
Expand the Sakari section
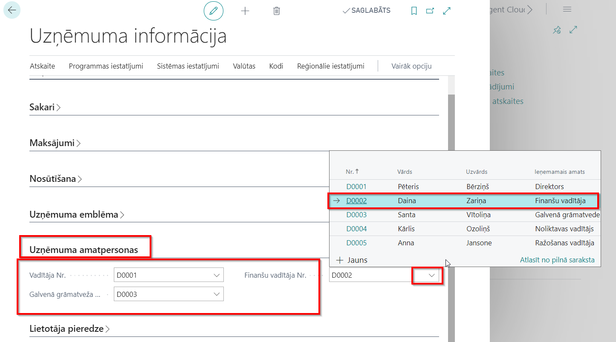[45, 107]
